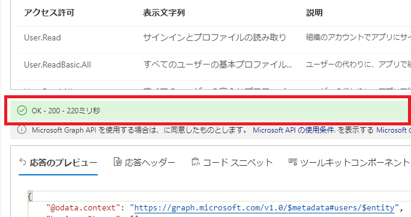
Task: Click the description cell of User.Read row
Action: (x=358, y=37)
